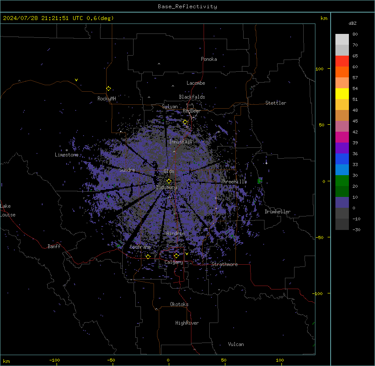Click the Sylvan label
The image size is (375, 366).
pos(170,106)
